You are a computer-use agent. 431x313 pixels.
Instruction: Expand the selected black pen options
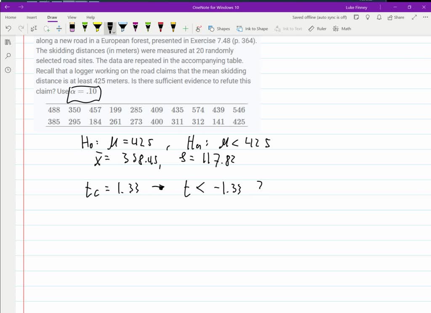[x=114, y=32]
